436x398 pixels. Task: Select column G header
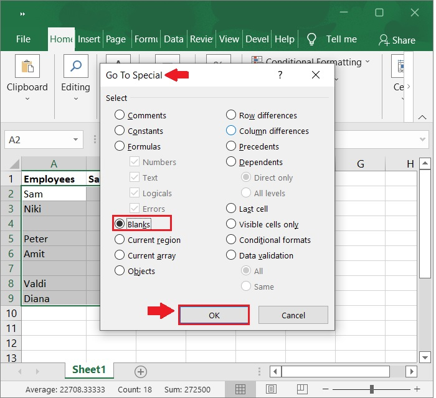tap(361, 164)
